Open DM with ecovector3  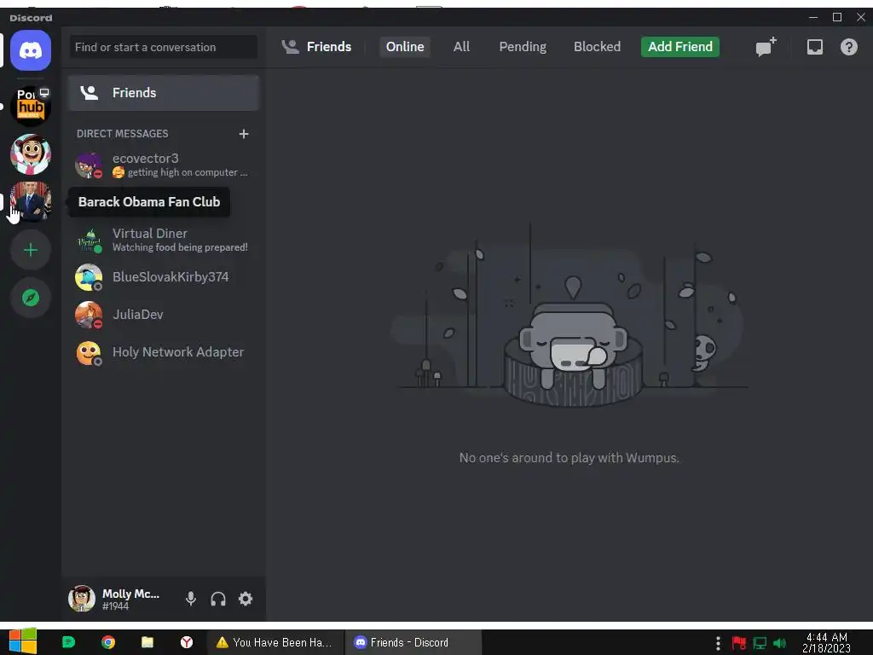(x=164, y=165)
